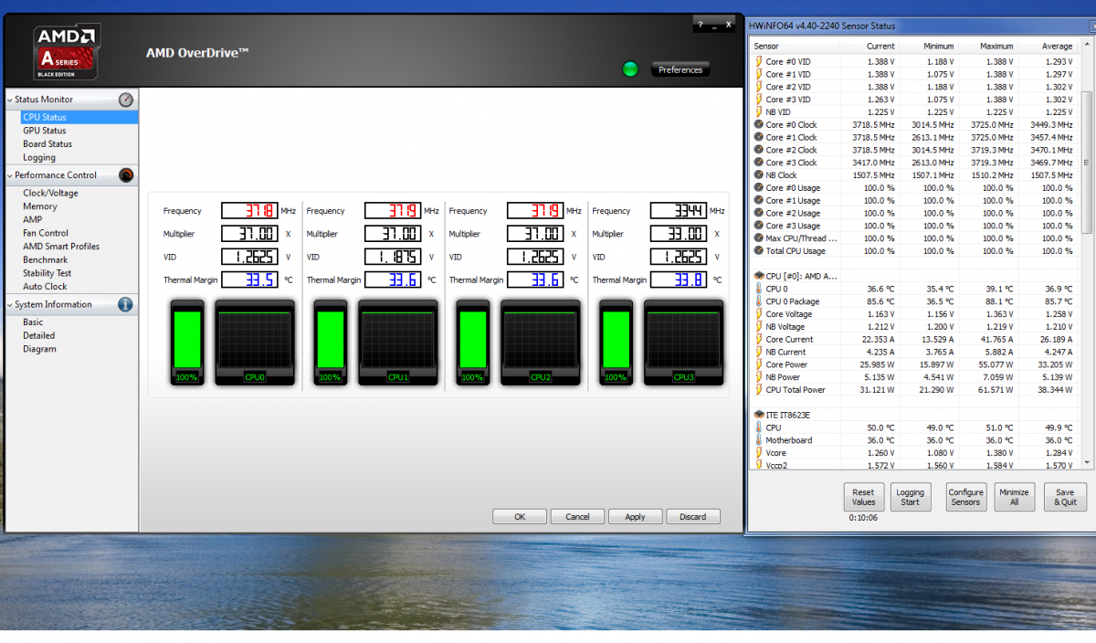Click the Maximum column header
This screenshot has height=643, width=1096.
(x=988, y=47)
